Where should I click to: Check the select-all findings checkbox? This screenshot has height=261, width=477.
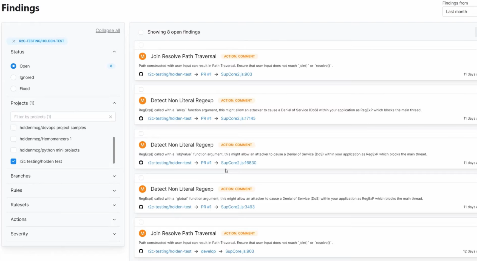pos(141,32)
